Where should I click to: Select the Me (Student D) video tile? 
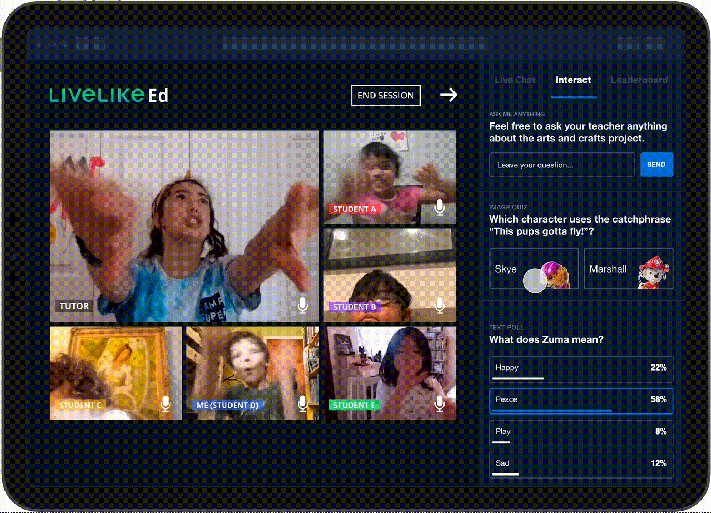coord(253,373)
